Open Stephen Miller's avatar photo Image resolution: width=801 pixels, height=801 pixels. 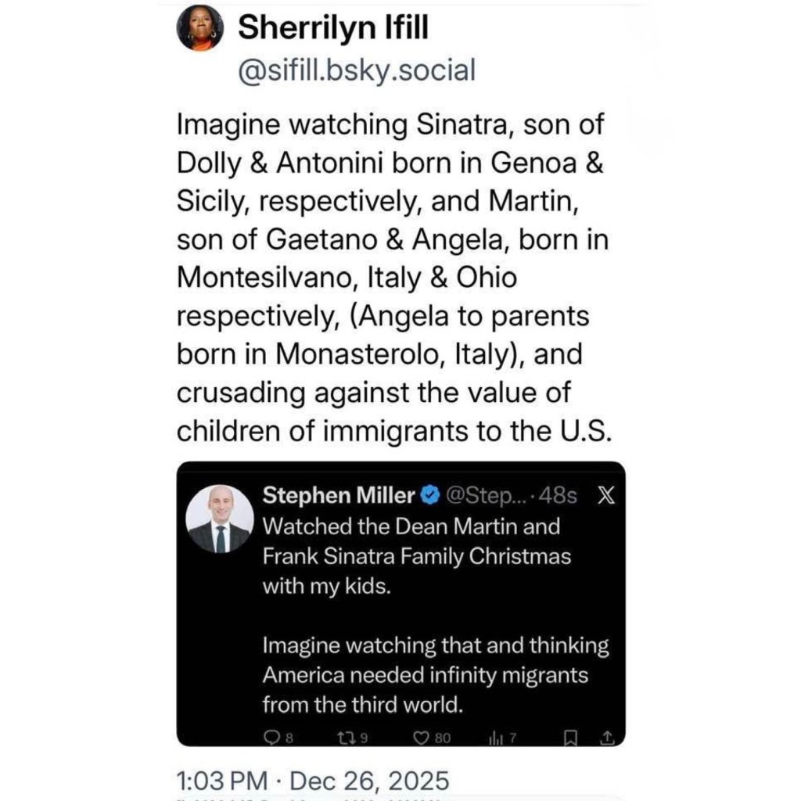(x=219, y=519)
